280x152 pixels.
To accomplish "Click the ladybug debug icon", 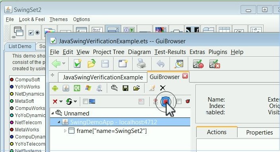I will pos(188,101).
